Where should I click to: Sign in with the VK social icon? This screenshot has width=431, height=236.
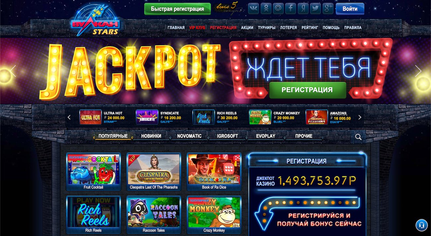pyautogui.click(x=254, y=9)
